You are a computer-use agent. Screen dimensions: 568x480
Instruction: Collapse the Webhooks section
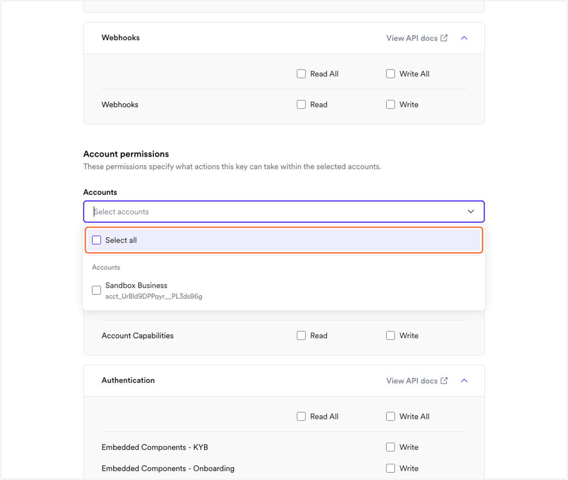click(464, 38)
